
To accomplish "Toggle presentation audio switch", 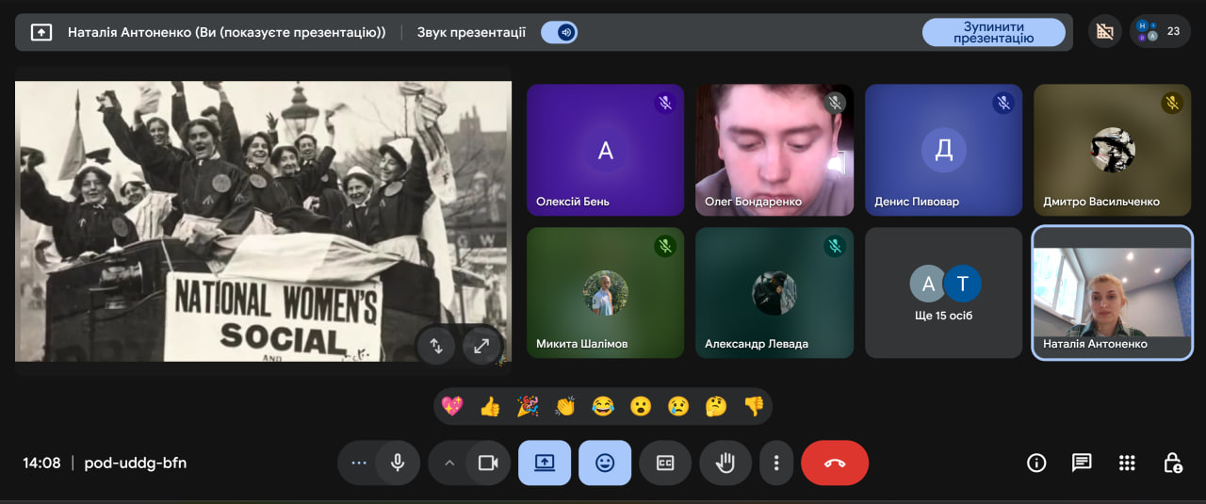I will click(x=559, y=32).
